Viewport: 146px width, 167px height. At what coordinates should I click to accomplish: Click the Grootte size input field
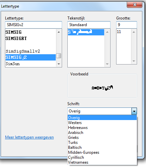click(126, 25)
